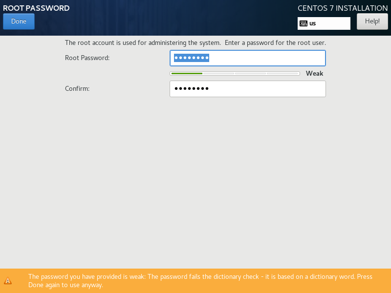Click the 'Confirm:' label
Screen dimensions: 391x293
point(77,89)
